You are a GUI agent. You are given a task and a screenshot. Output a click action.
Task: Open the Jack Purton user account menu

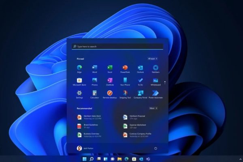point(85,148)
